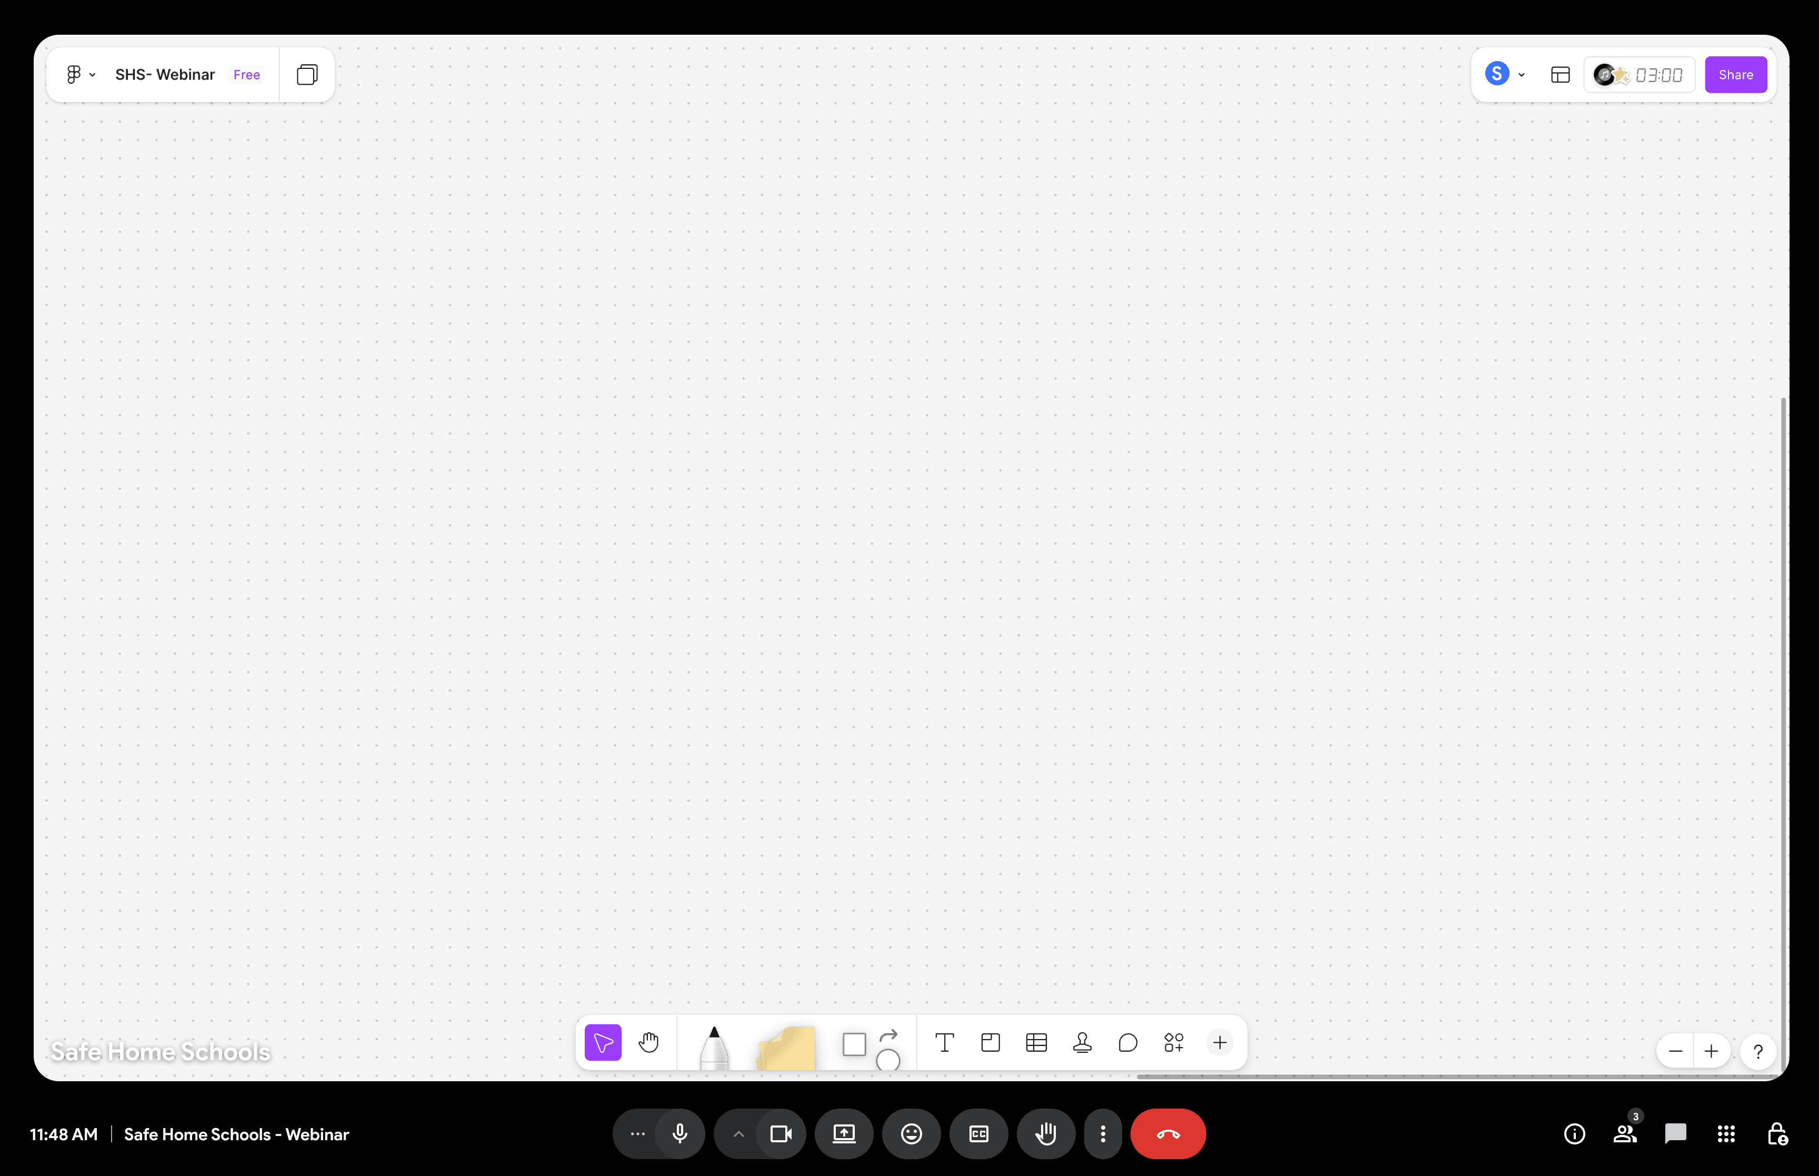Toggle the camera on or off
1819x1176 pixels.
click(781, 1134)
